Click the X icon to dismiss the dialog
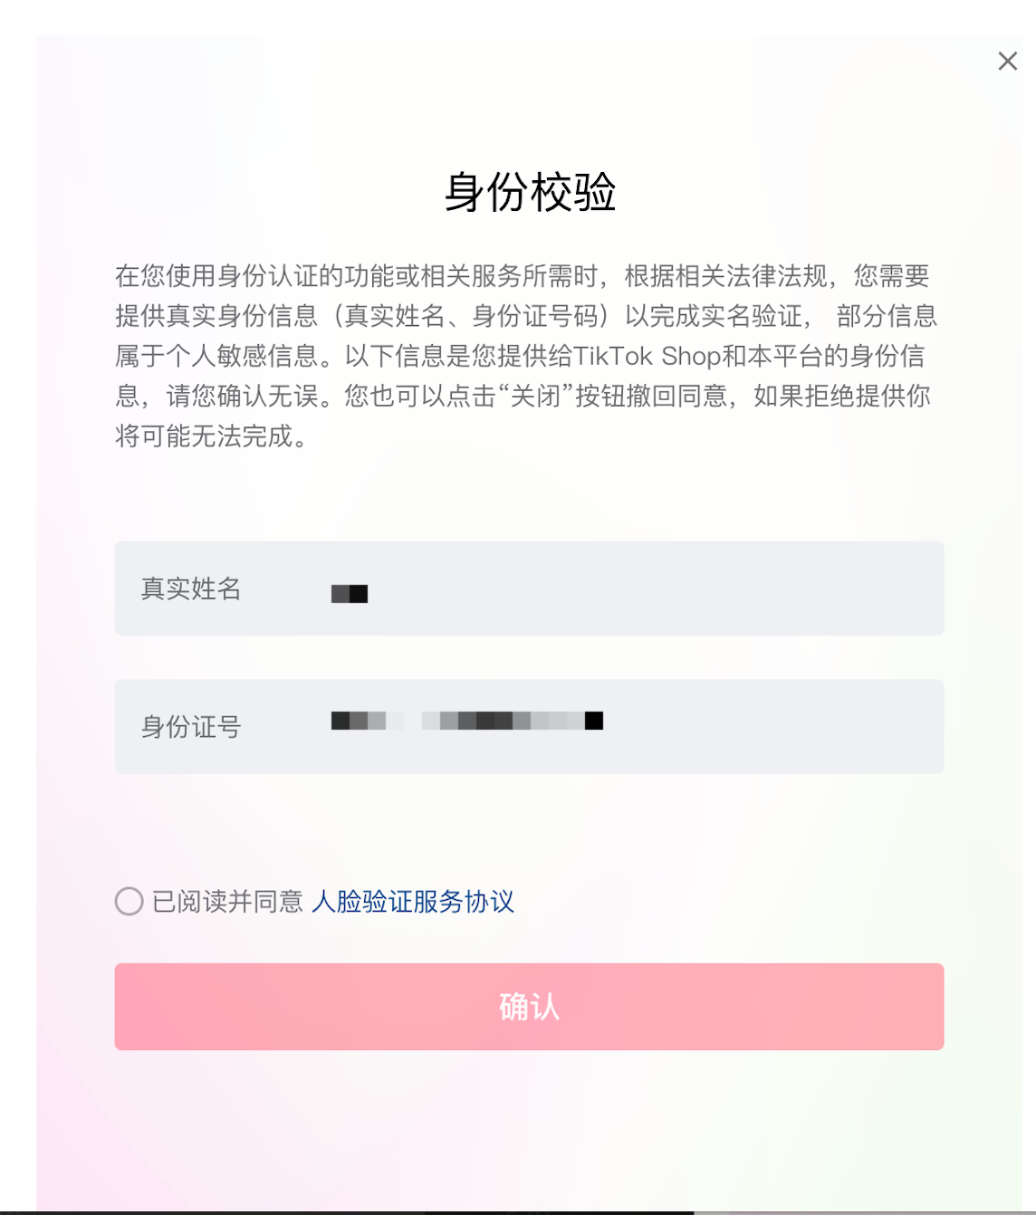Image resolution: width=1036 pixels, height=1215 pixels. click(x=1007, y=62)
